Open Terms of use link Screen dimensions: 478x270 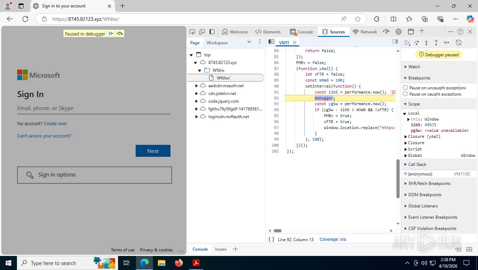tap(123, 250)
